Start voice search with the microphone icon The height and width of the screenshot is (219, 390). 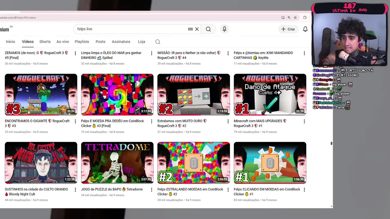tap(224, 29)
